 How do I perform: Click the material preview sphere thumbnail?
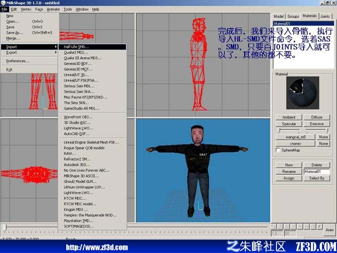tap(303, 93)
